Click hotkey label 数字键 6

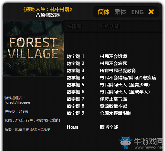coord(75,92)
